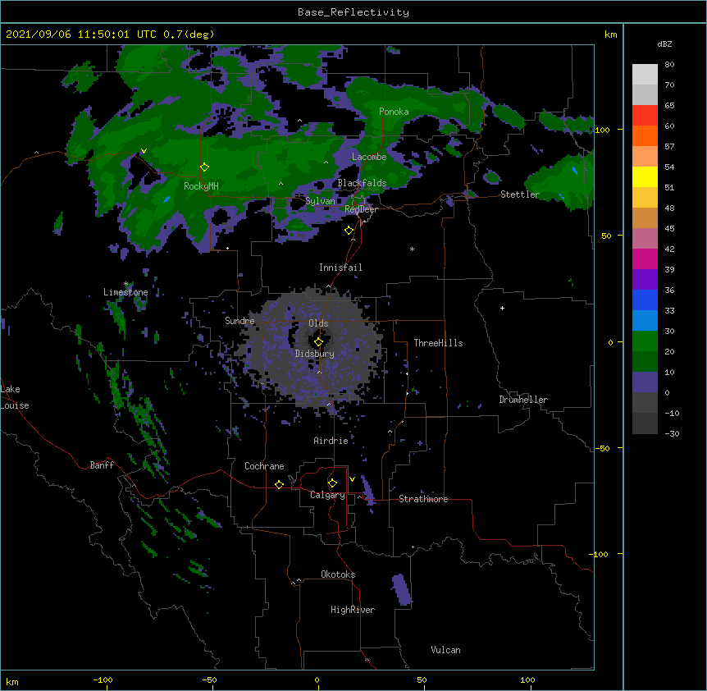Click the RockyMH label
The height and width of the screenshot is (691, 707).
(201, 186)
